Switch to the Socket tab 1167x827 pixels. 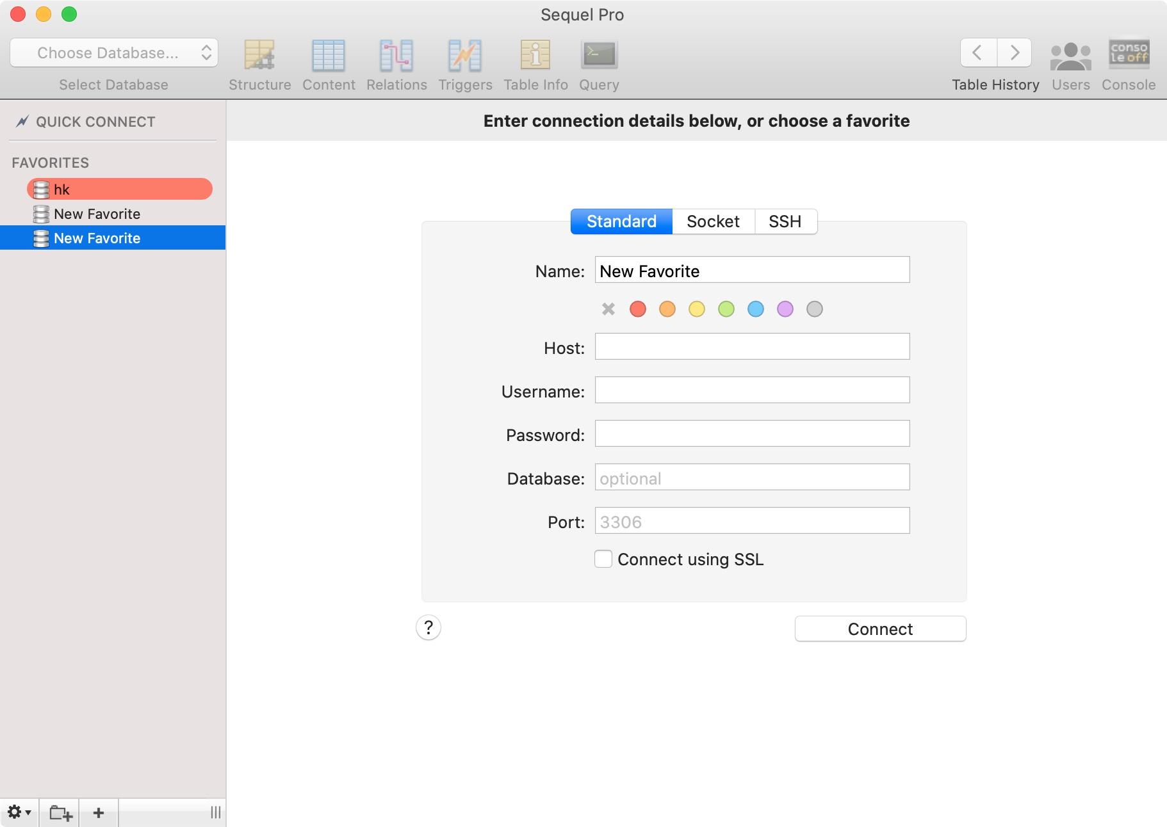(713, 221)
